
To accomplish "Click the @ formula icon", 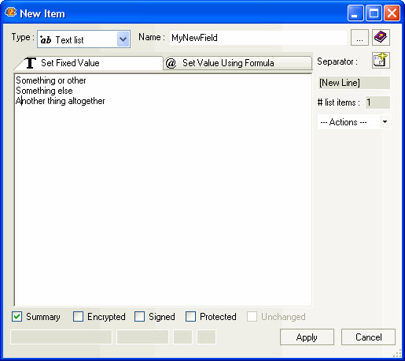I will tap(171, 63).
